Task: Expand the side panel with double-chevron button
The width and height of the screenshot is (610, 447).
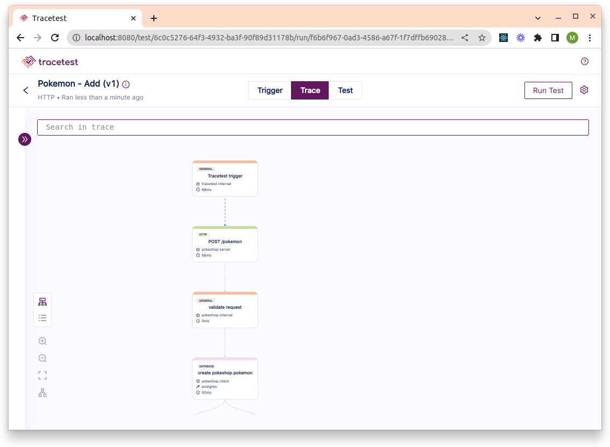Action: [25, 139]
